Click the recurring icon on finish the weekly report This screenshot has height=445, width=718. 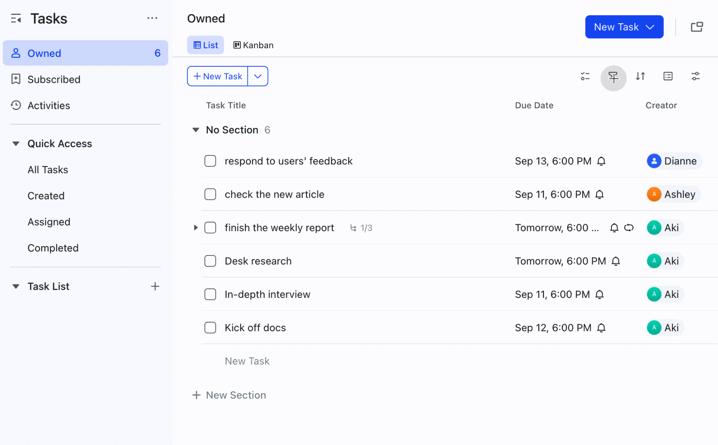tap(629, 228)
